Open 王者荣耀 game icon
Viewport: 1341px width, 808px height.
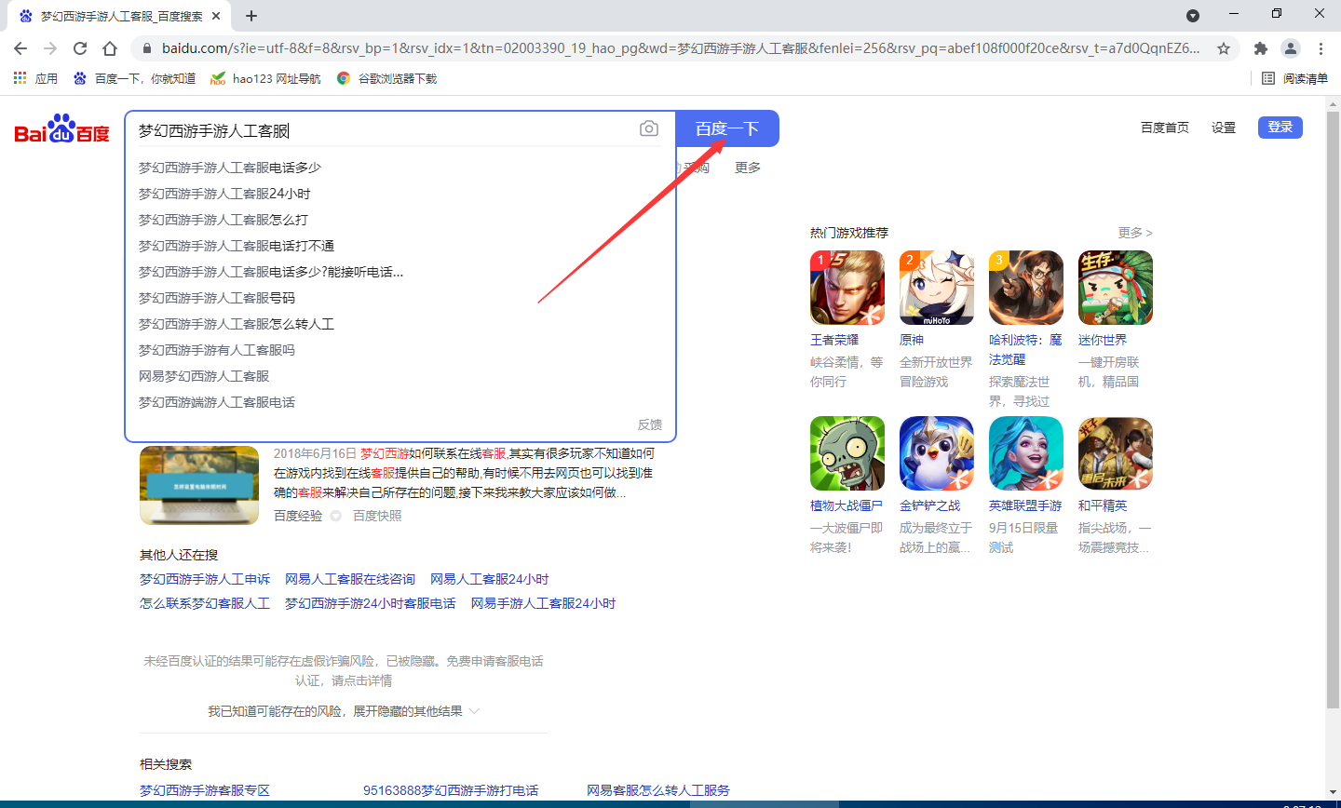(847, 288)
